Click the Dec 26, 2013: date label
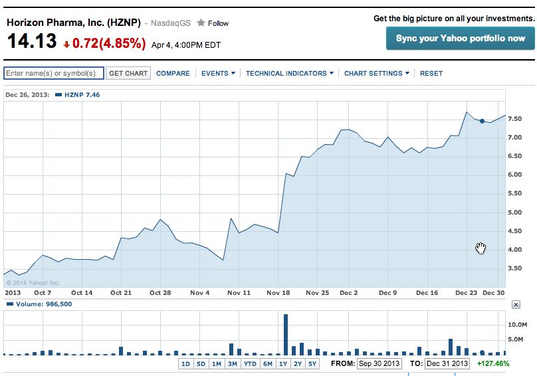The width and height of the screenshot is (537, 376). tap(27, 95)
